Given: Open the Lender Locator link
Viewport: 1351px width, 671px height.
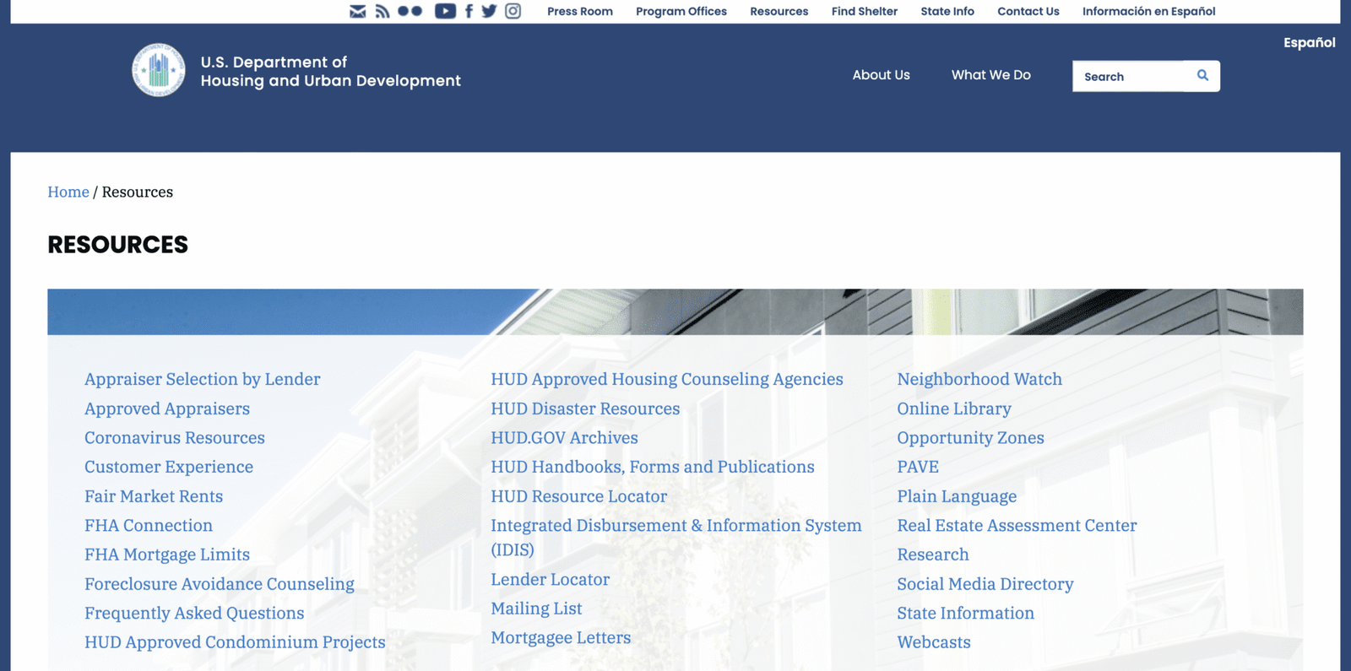Looking at the screenshot, I should pos(551,579).
